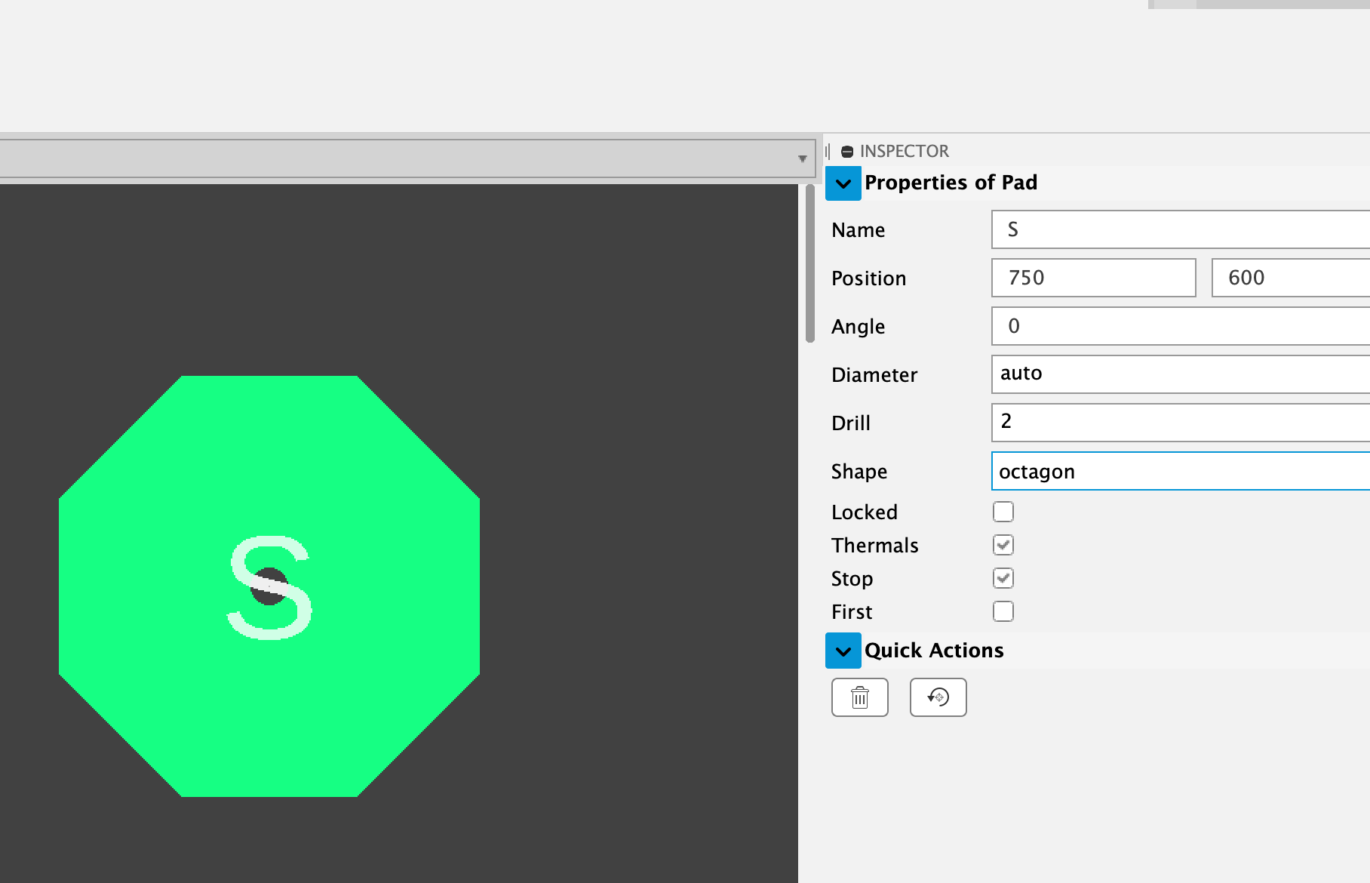
Task: Click the Inspector panel drag handle
Action: click(x=828, y=150)
